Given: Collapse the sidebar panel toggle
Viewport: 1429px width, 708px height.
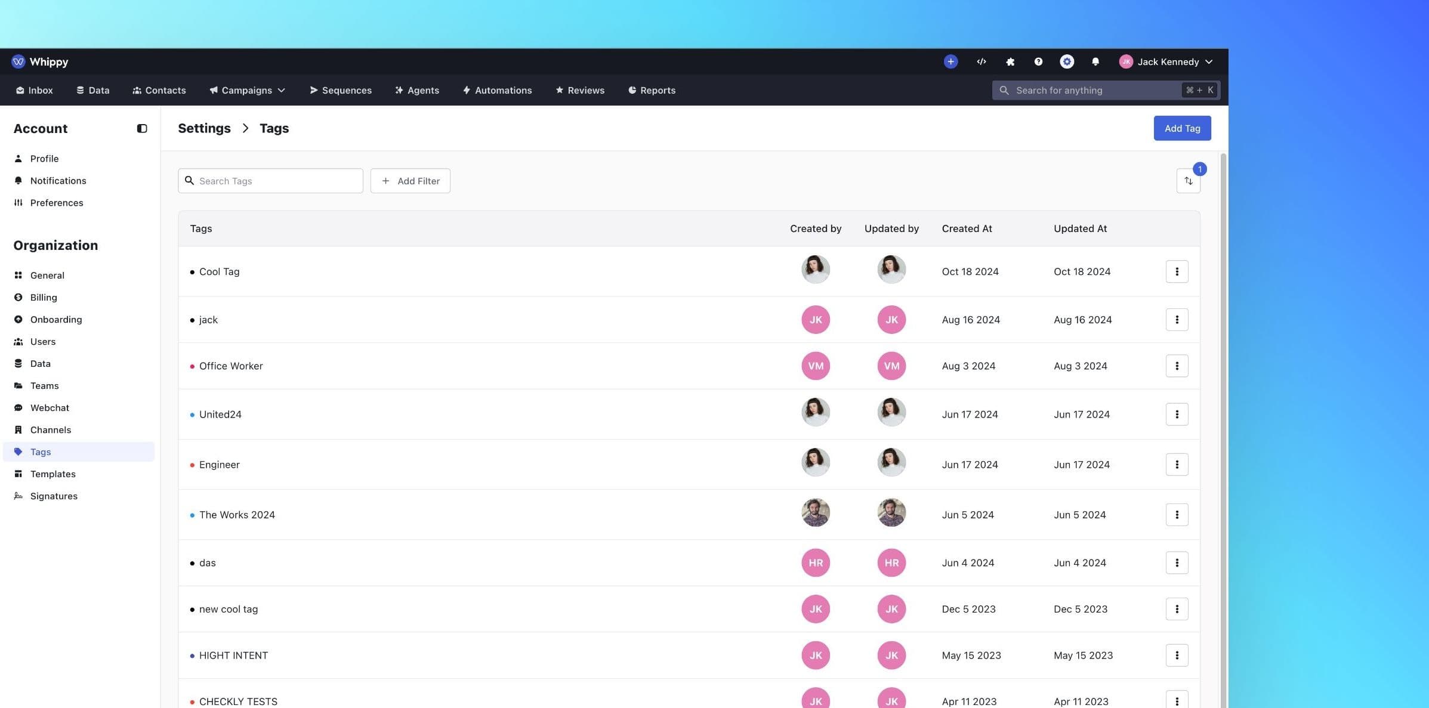Looking at the screenshot, I should coord(142,128).
